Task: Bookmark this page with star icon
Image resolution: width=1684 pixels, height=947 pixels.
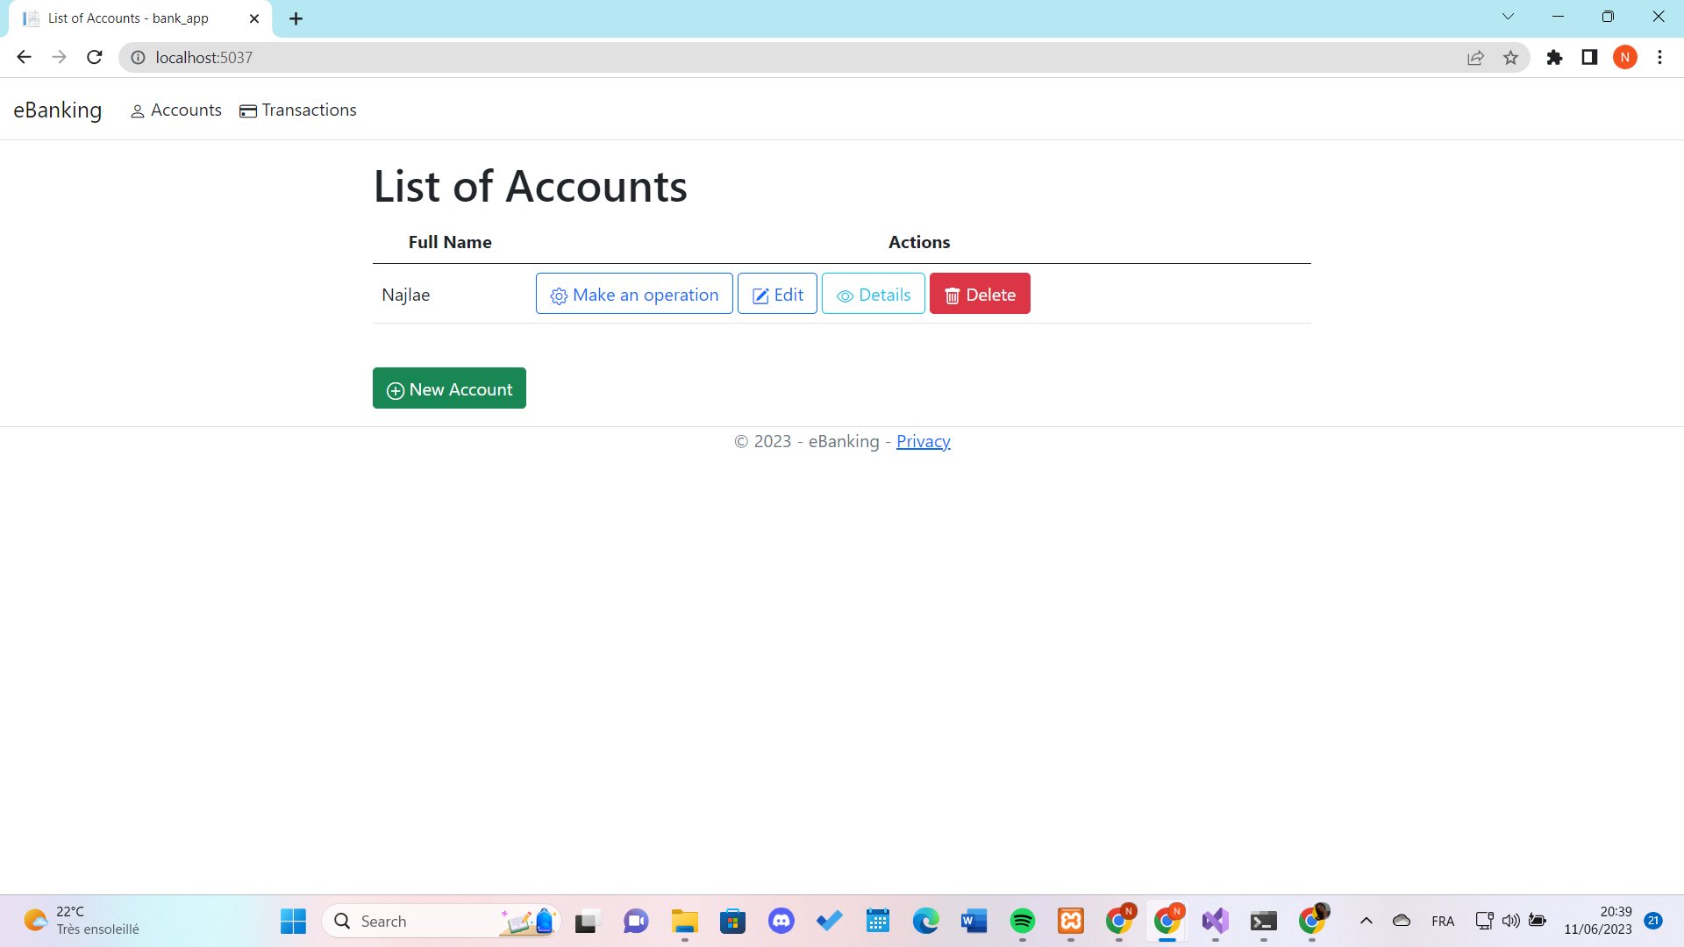Action: (1510, 58)
